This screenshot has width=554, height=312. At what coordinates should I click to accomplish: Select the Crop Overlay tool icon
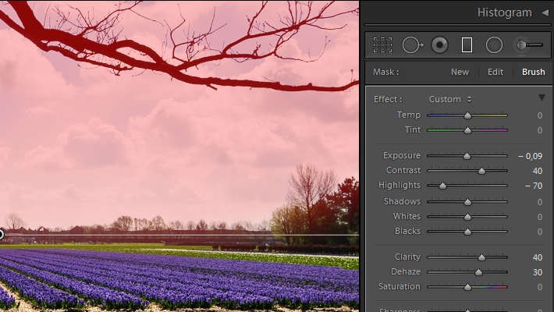pyautogui.click(x=382, y=45)
